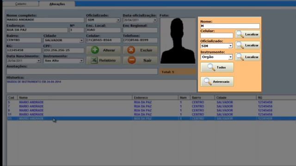Viewport: 296px width, 166px height.
Task: Expand the Instrumento dropdown showing Sax Alto
Action: tap(81, 61)
